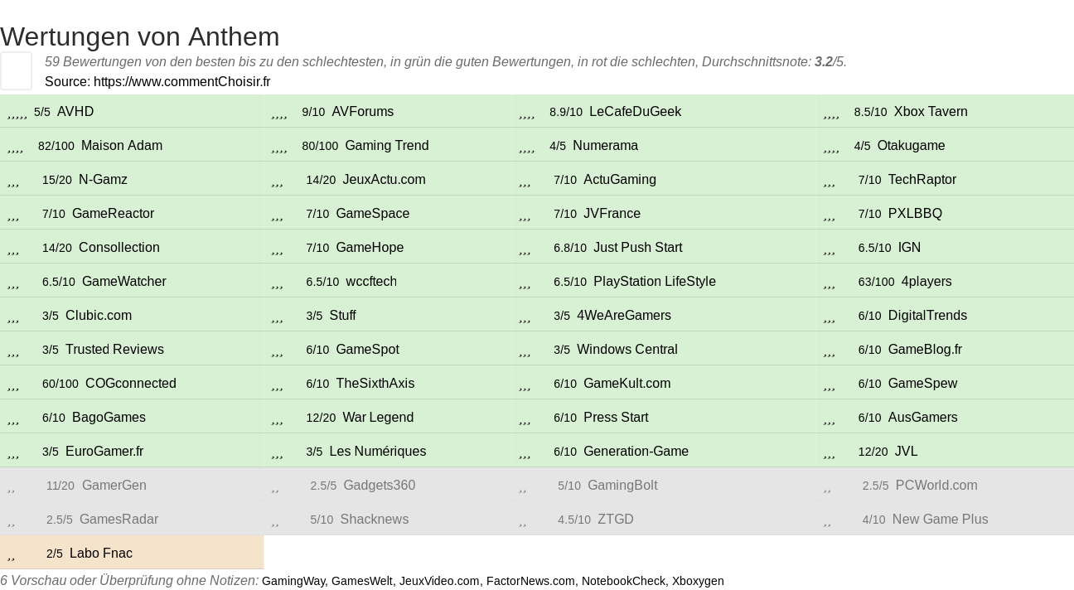Open Gadgets360 review
The image size is (1074, 590).
coord(380,486)
